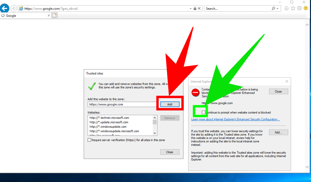Close the Google tab

pyautogui.click(x=49, y=15)
